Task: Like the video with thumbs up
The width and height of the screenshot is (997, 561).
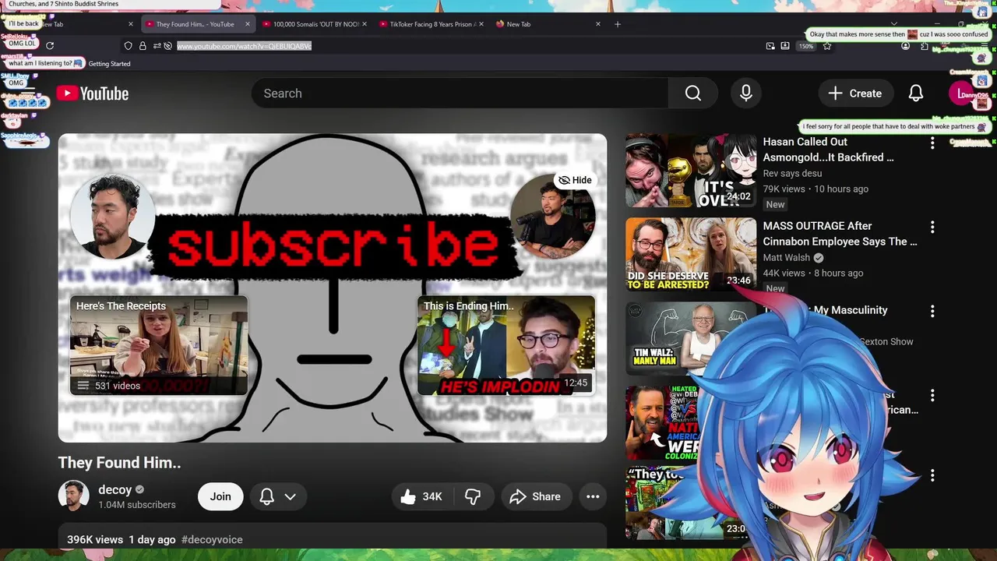Action: click(421, 496)
